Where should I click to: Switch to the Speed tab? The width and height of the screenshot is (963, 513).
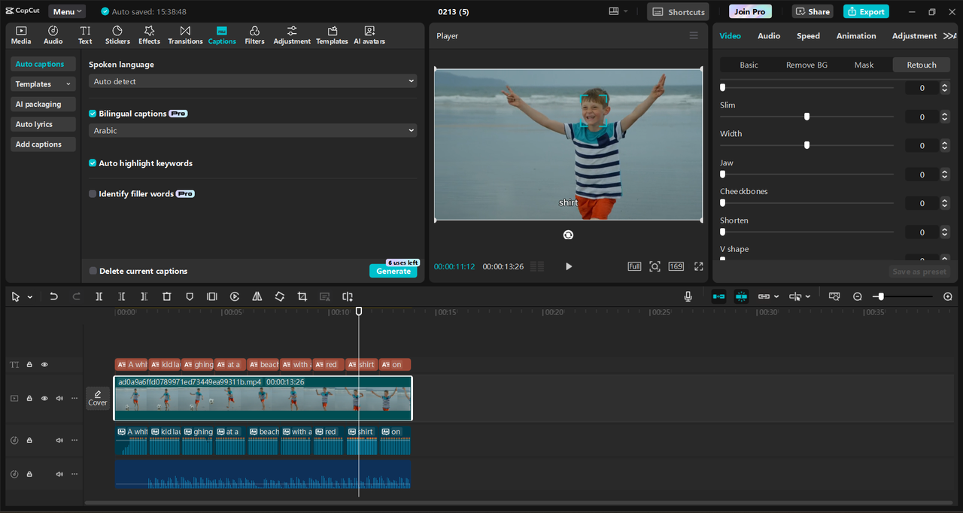[x=808, y=35]
